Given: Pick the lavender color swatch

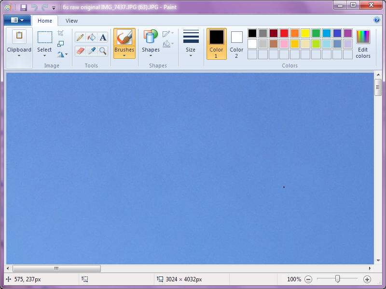Looking at the screenshot, I should (348, 44).
